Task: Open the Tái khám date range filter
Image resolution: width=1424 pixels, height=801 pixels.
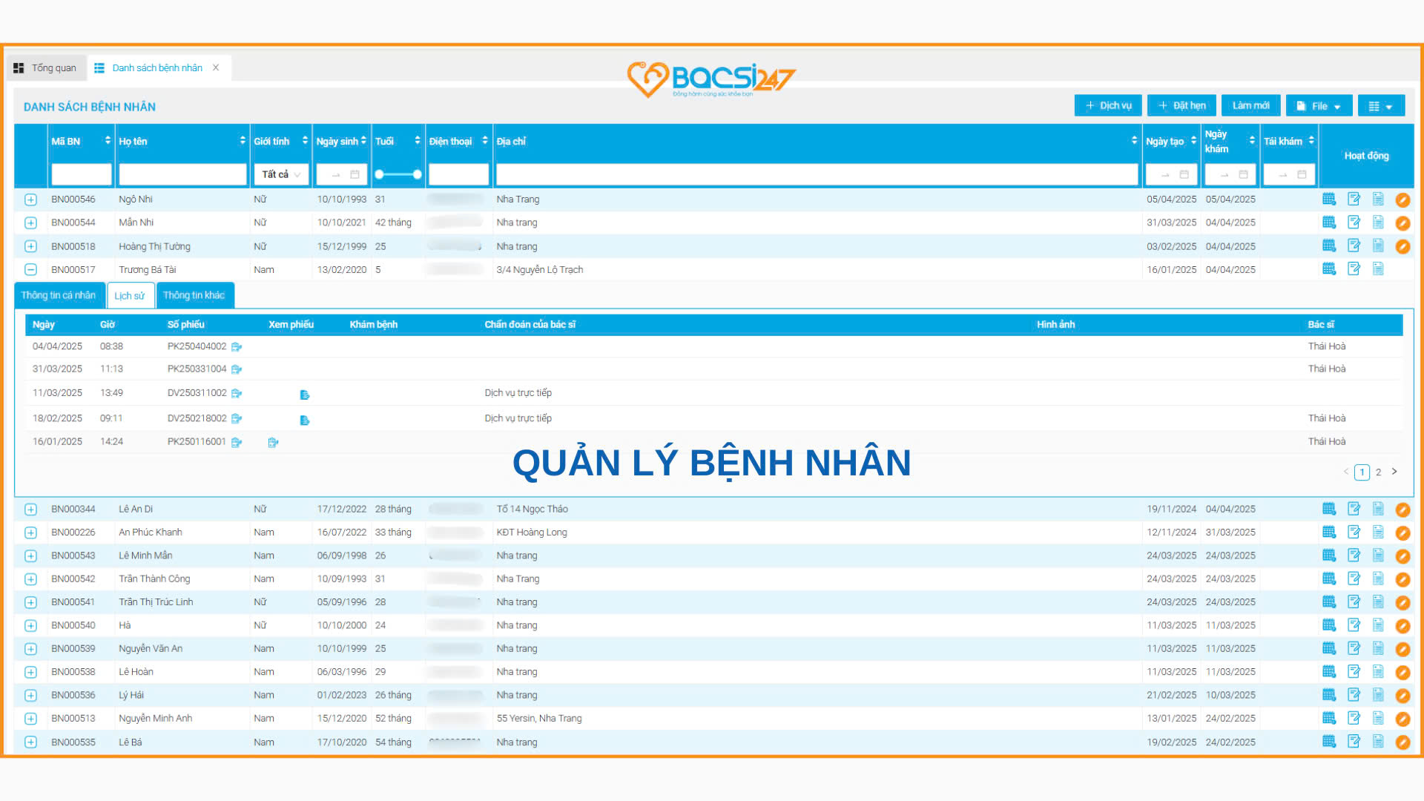Action: click(1289, 174)
